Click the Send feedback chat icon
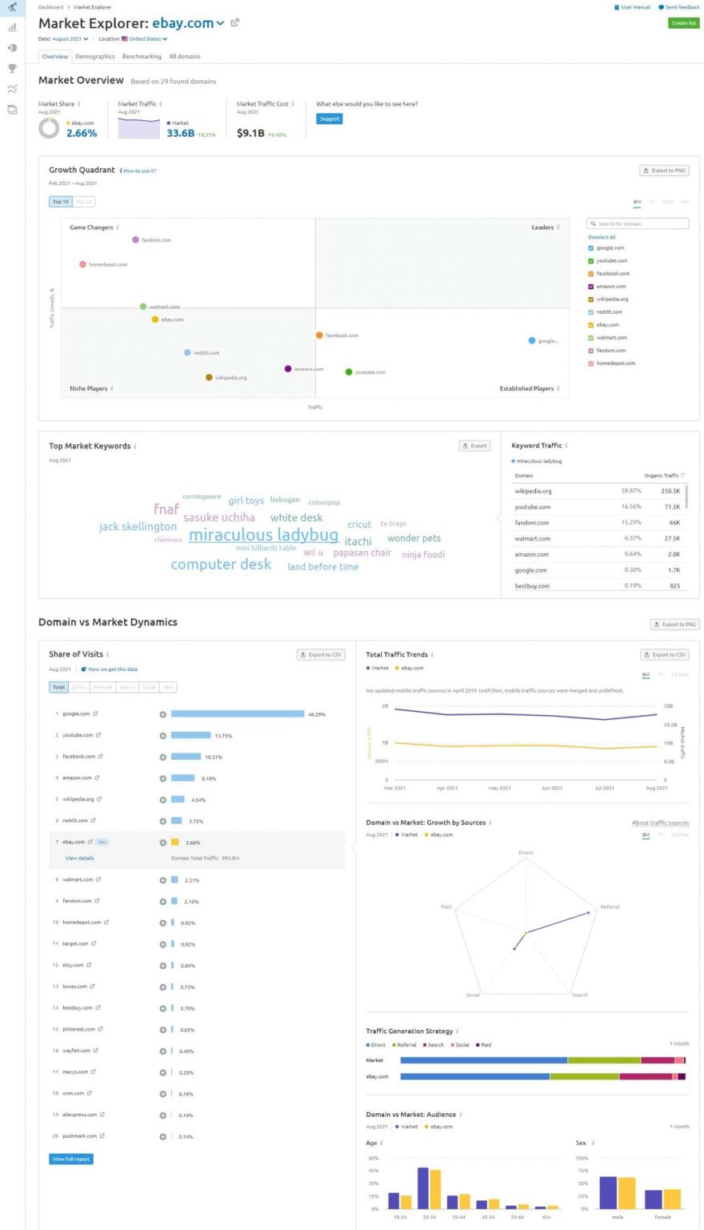 [661, 7]
